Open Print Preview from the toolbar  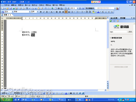click(23, 8)
